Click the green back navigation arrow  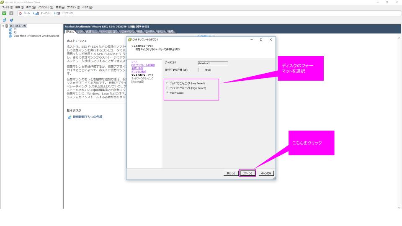(x=4, y=13)
